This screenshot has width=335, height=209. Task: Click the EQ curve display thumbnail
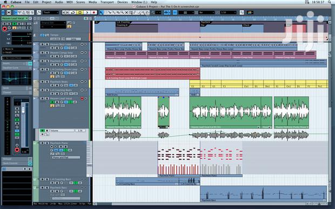(x=16, y=78)
